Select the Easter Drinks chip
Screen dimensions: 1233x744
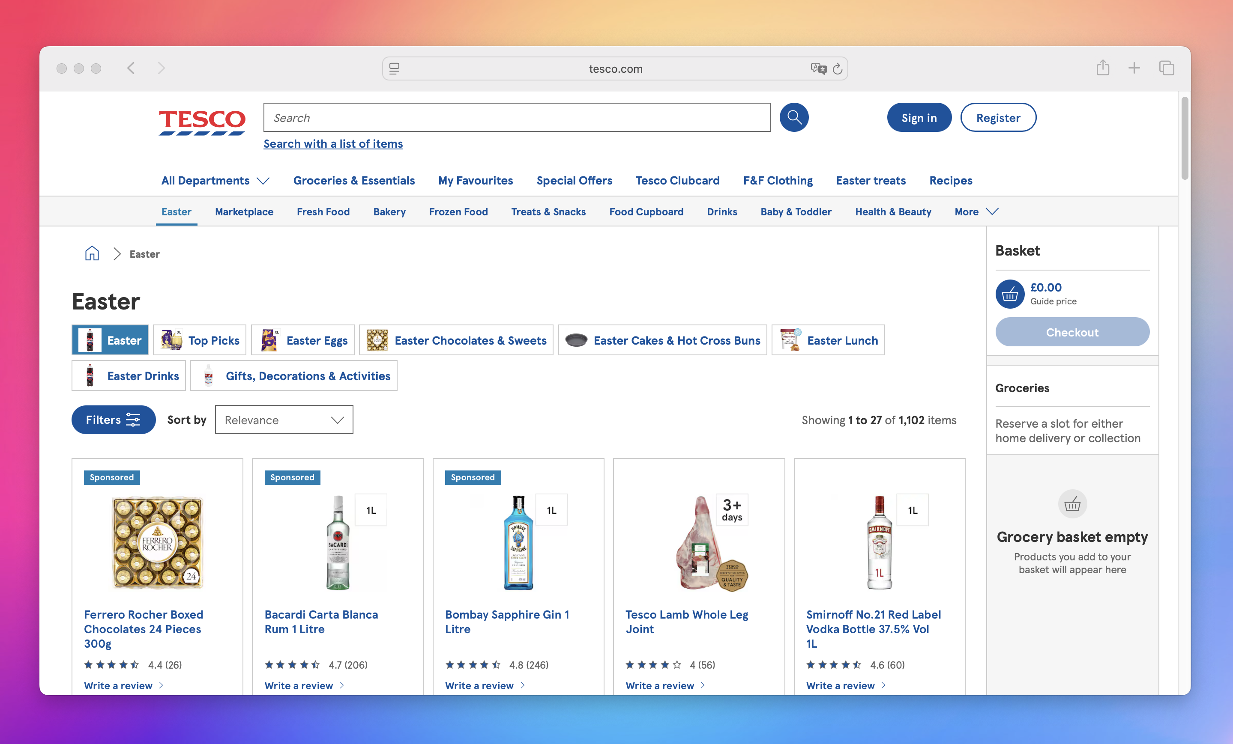tap(128, 375)
